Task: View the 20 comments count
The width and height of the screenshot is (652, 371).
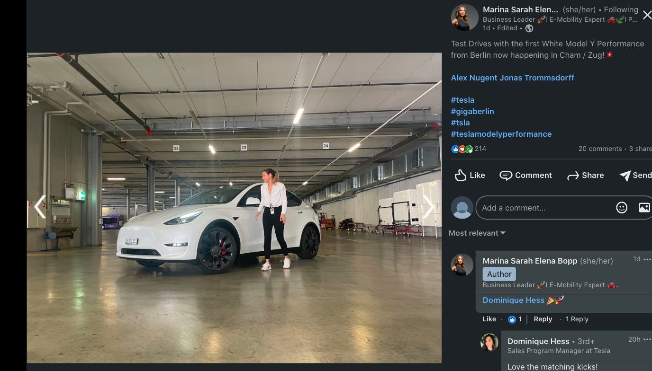Action: (x=600, y=149)
